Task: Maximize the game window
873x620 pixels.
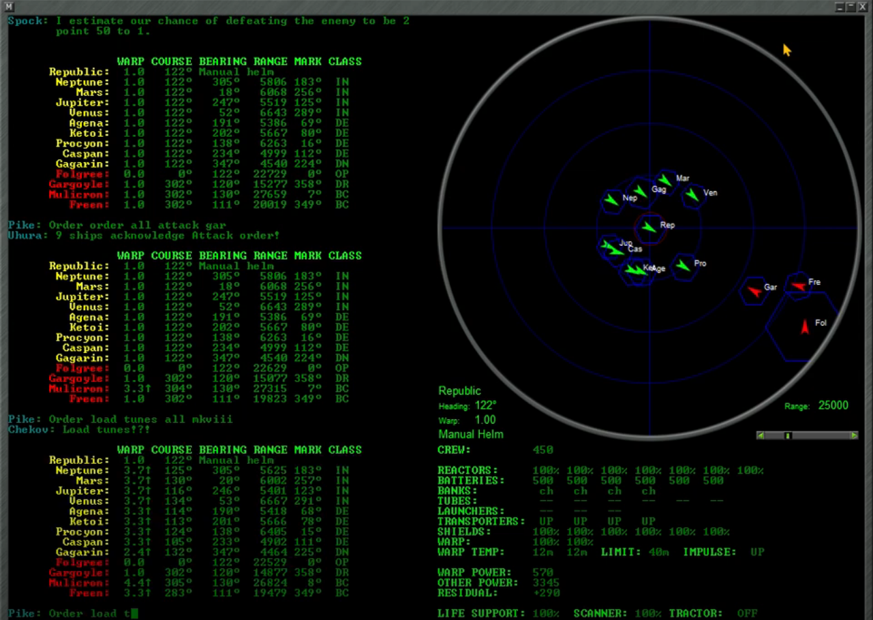Action: point(852,7)
